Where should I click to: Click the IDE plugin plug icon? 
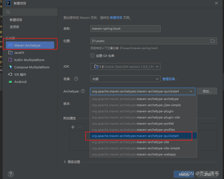(x=10, y=74)
